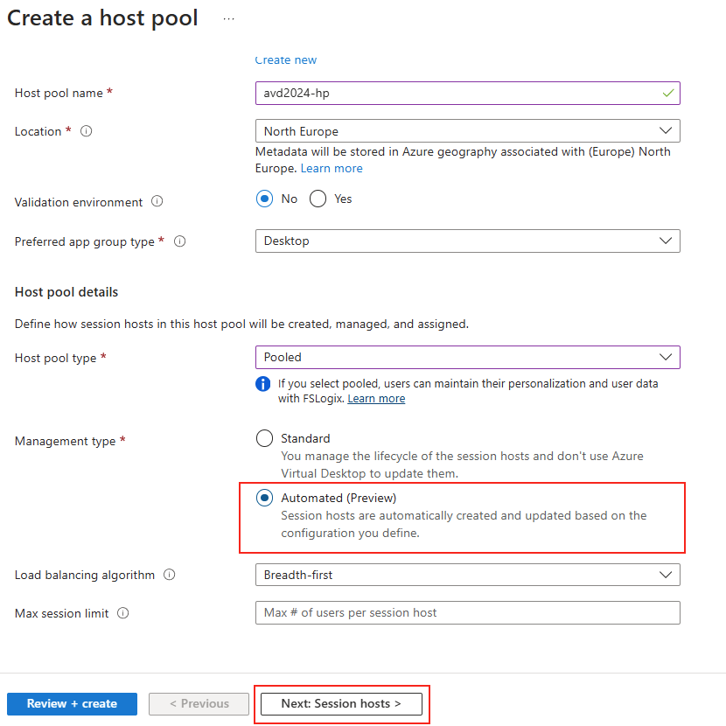
Task: Click the Review + create button
Action: click(x=73, y=704)
